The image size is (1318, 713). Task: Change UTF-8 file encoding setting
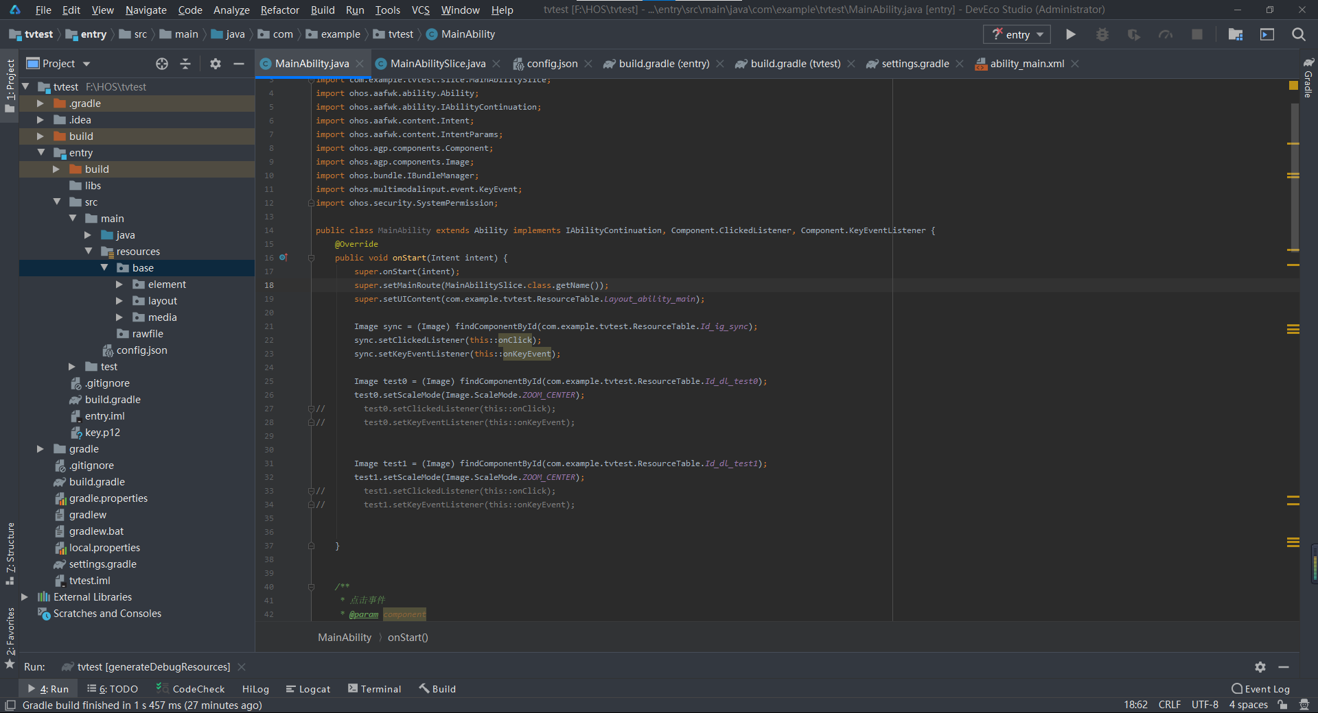1205,705
